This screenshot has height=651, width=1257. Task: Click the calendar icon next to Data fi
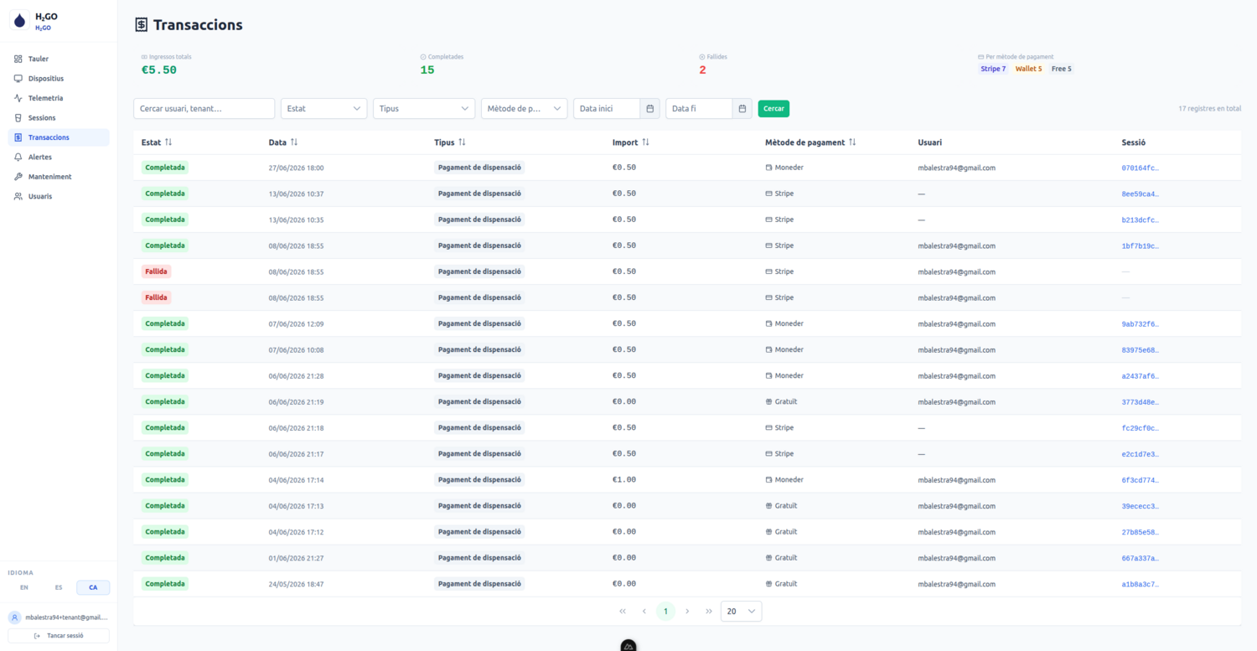pos(742,109)
